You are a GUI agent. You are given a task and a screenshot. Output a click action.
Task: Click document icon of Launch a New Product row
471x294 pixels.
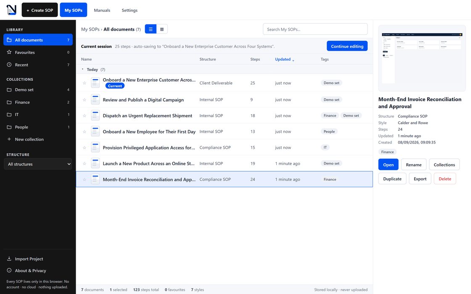coord(95,163)
